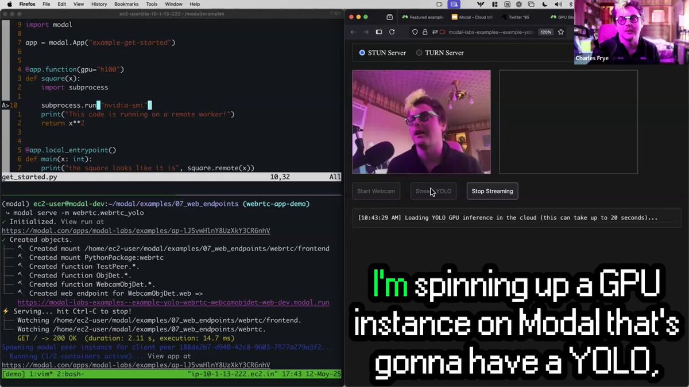This screenshot has width=689, height=387.
Task: Switch to the Featured examples tab
Action: 423,17
